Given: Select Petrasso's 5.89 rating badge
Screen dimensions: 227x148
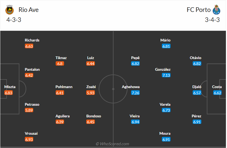Looking at the screenshot, I should tap(29, 110).
